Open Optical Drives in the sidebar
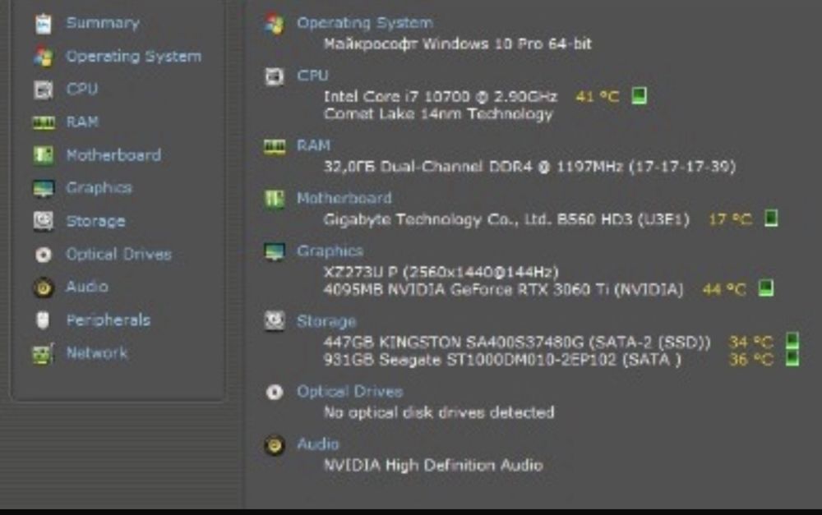 119,255
